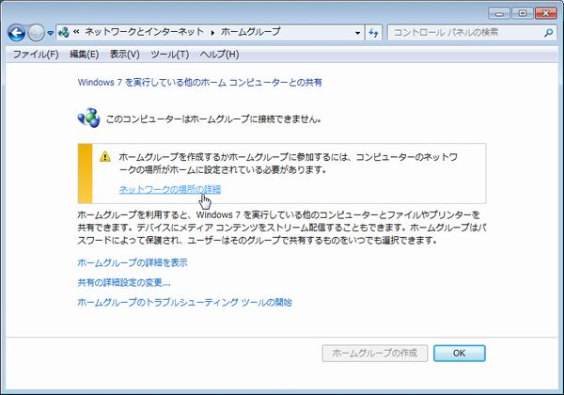Click the network icon in address bar
Viewport: 564px width, 395px height.
coord(64,33)
